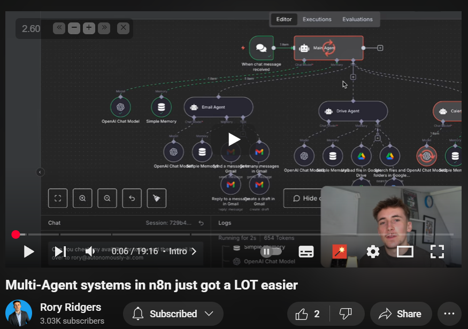Click the Hide chat button
Screen dimensions: 468x329
(x=302, y=198)
